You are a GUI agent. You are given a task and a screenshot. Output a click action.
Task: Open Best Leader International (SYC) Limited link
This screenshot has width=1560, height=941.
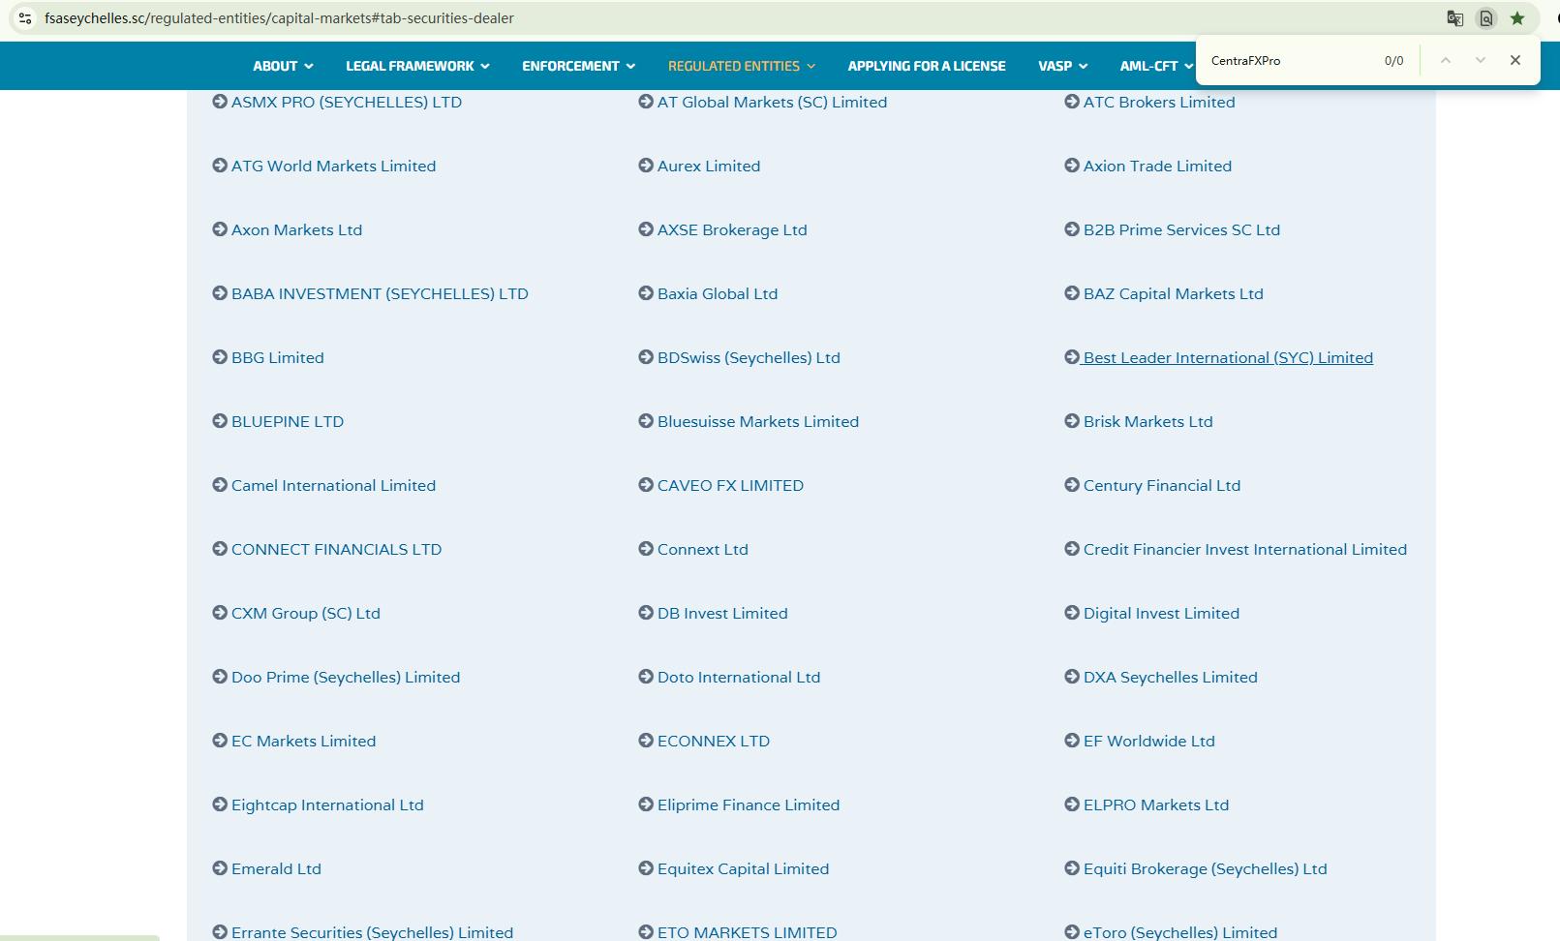pyautogui.click(x=1227, y=357)
